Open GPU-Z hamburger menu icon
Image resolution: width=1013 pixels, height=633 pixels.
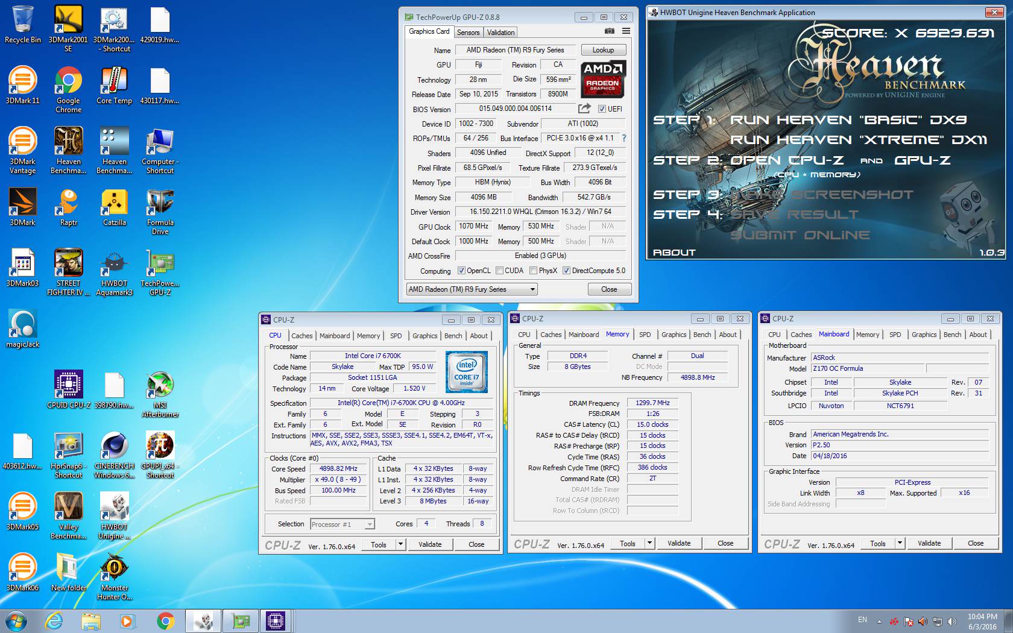coord(626,31)
